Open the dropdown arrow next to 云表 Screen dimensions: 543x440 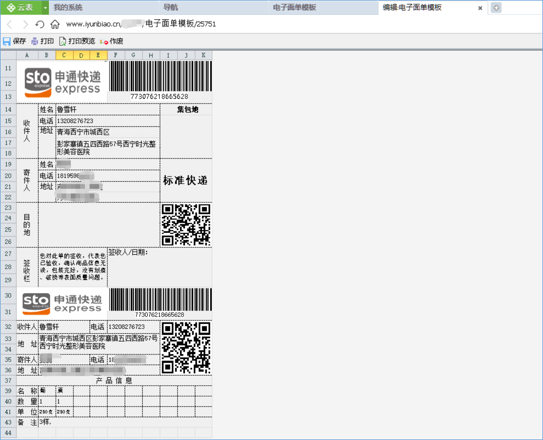[45, 8]
